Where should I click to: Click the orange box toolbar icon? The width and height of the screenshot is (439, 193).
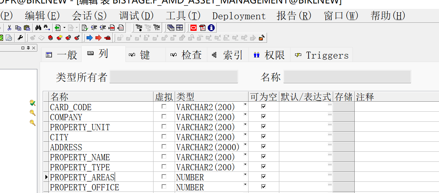262,38
